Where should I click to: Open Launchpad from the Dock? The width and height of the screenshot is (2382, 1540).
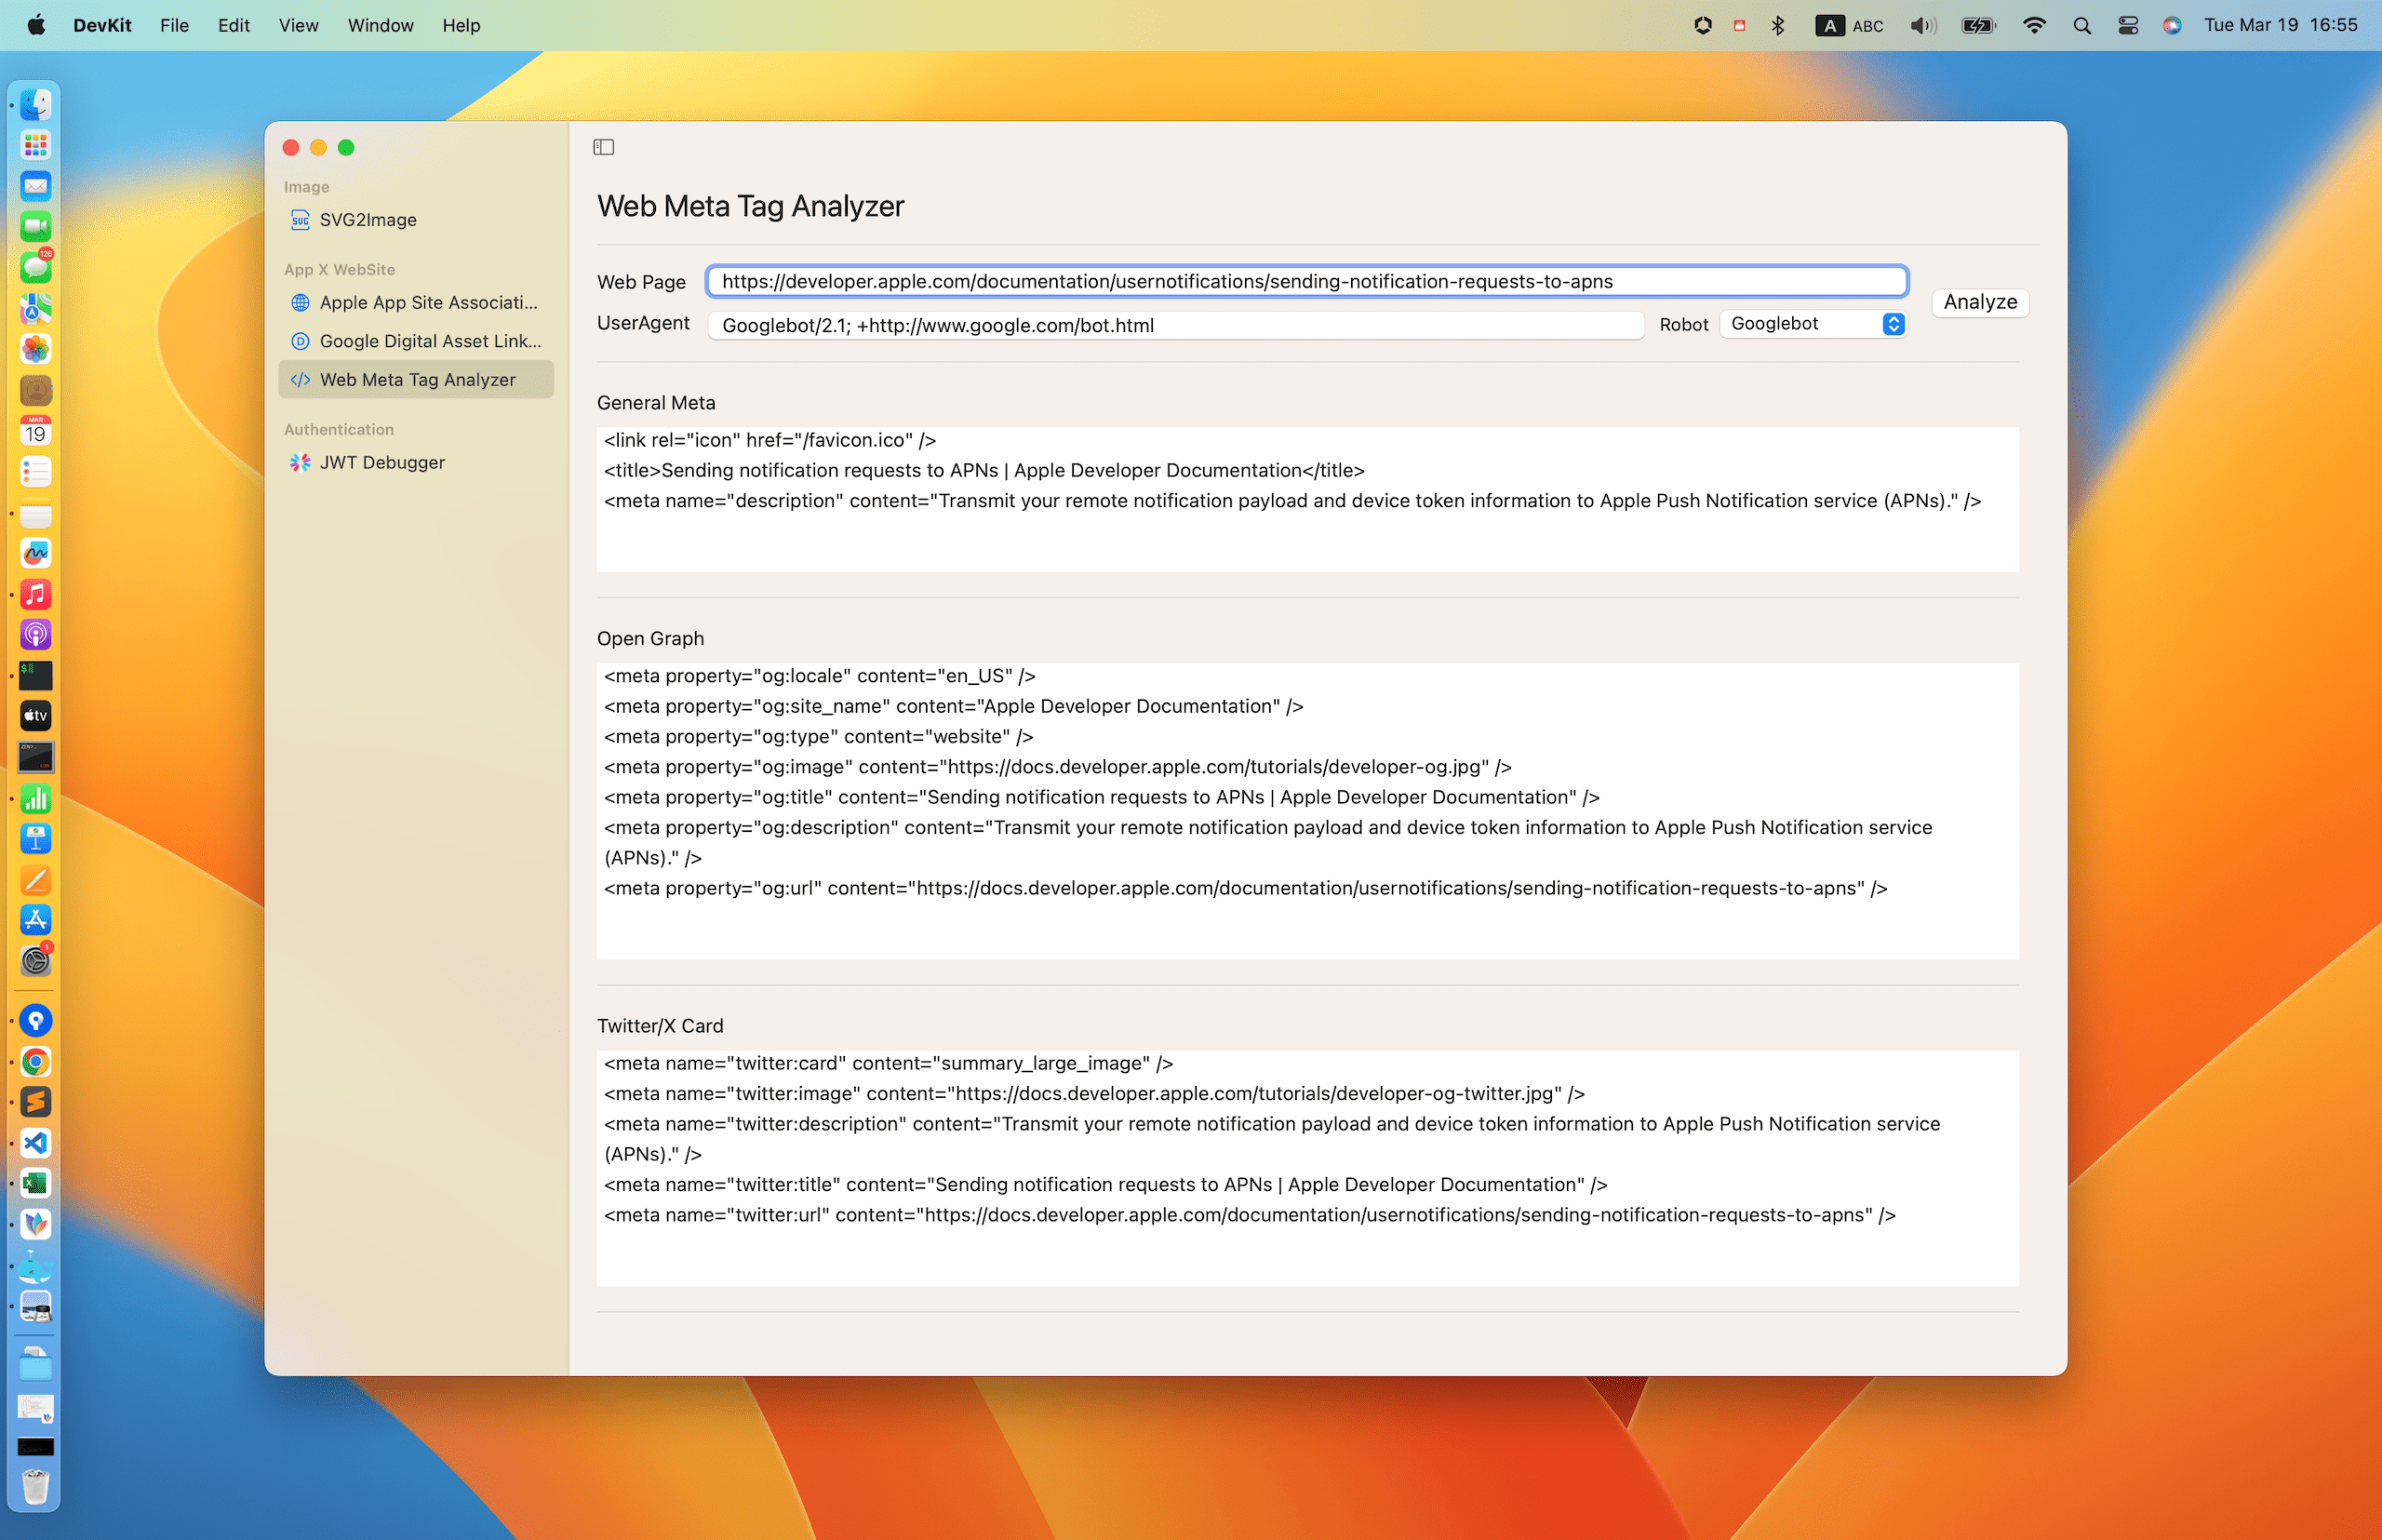point(36,146)
